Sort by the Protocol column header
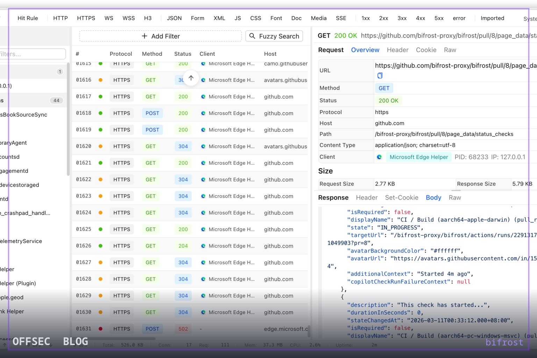The image size is (537, 358). 121,54
